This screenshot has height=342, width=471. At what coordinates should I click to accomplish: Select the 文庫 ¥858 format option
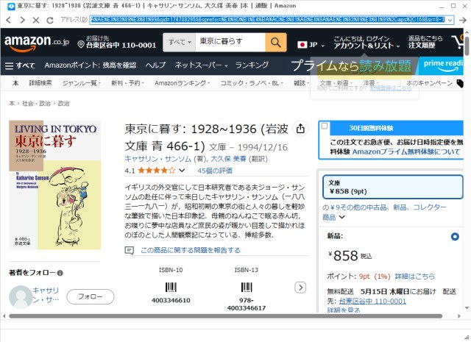pos(392,187)
